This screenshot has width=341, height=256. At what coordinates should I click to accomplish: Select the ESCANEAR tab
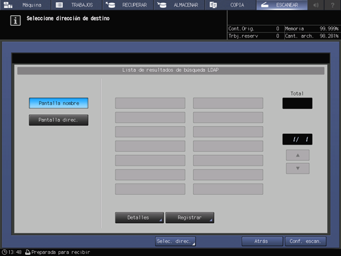[282, 5]
